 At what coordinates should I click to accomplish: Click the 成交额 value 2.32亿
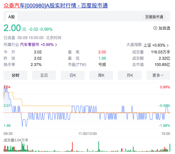coord(164,58)
